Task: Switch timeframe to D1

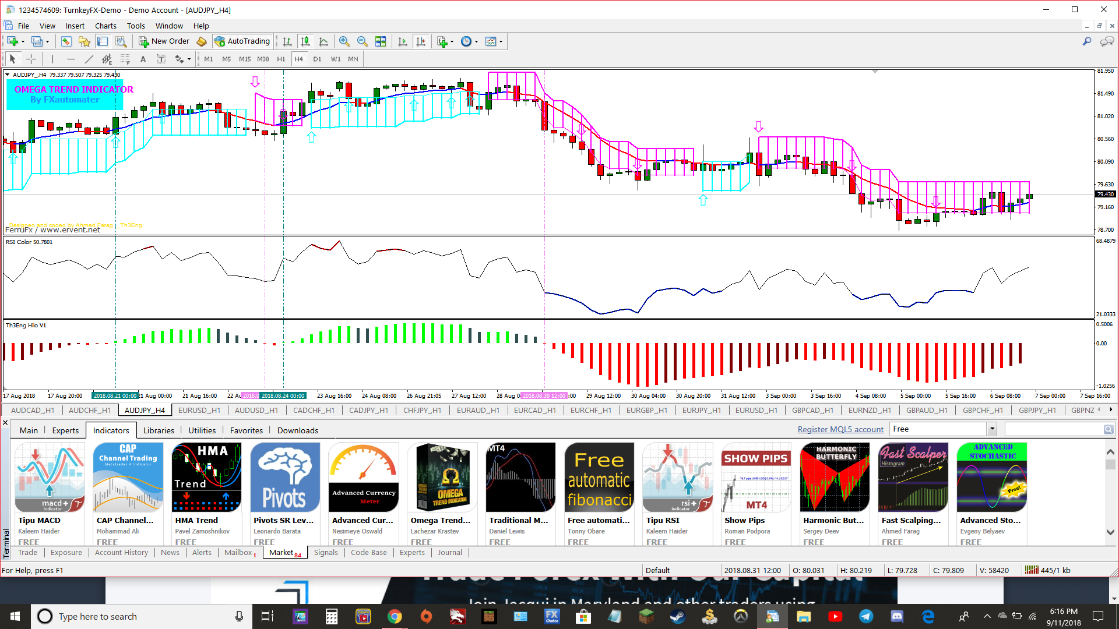Action: 317,59
